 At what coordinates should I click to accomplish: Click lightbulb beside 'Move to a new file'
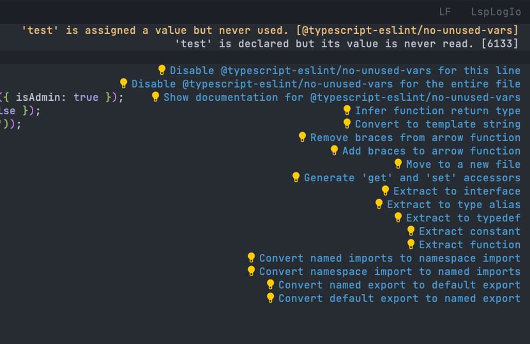click(398, 164)
